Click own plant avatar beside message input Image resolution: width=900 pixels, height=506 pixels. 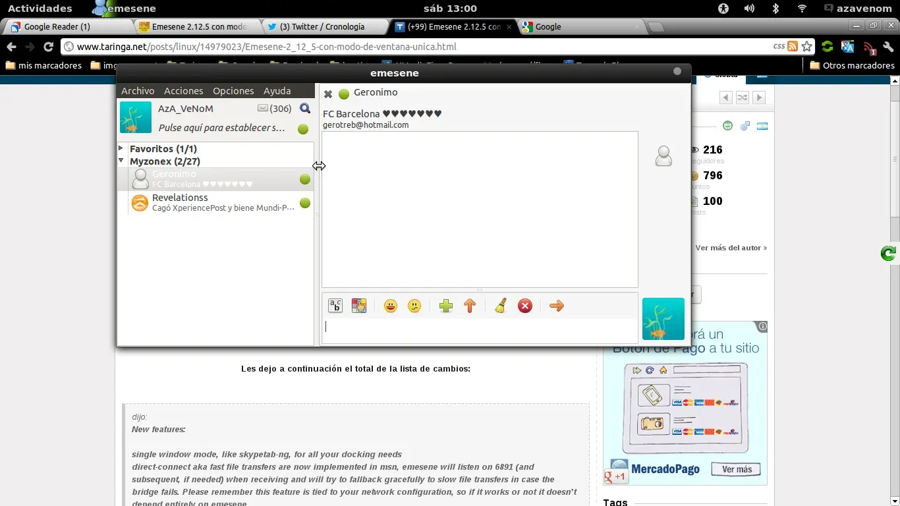point(663,319)
